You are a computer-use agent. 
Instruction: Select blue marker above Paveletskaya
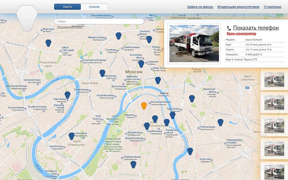pos(147,126)
